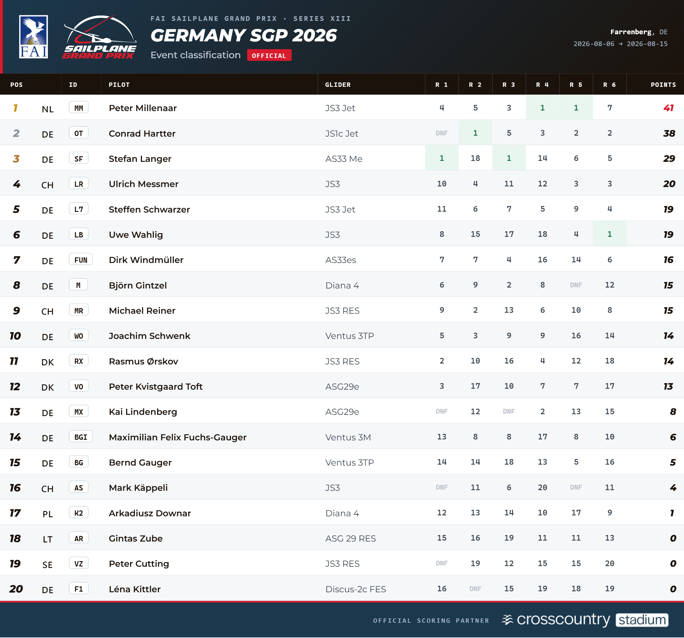Select the GLIDER column header

click(x=338, y=85)
